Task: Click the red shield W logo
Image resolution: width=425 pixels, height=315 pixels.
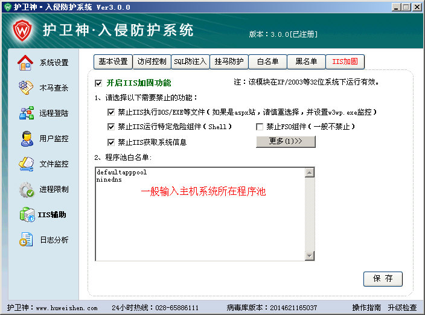Action: point(22,30)
